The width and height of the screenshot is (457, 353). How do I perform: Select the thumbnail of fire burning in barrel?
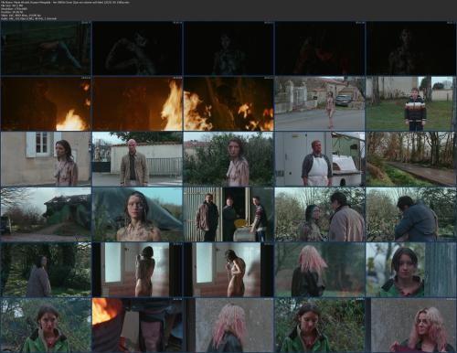coord(137,325)
